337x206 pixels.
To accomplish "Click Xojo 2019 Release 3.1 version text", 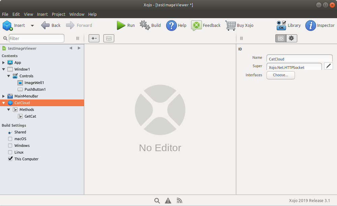I will (x=309, y=201).
